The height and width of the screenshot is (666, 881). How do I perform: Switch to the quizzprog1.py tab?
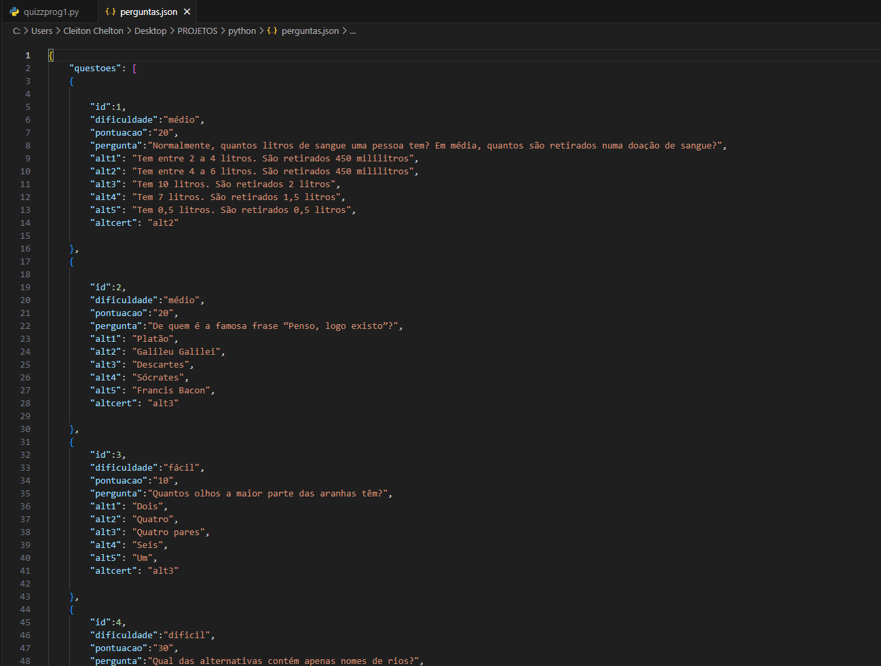click(51, 12)
